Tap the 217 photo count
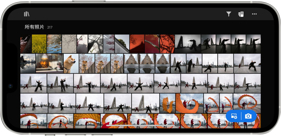 [x=50, y=27]
